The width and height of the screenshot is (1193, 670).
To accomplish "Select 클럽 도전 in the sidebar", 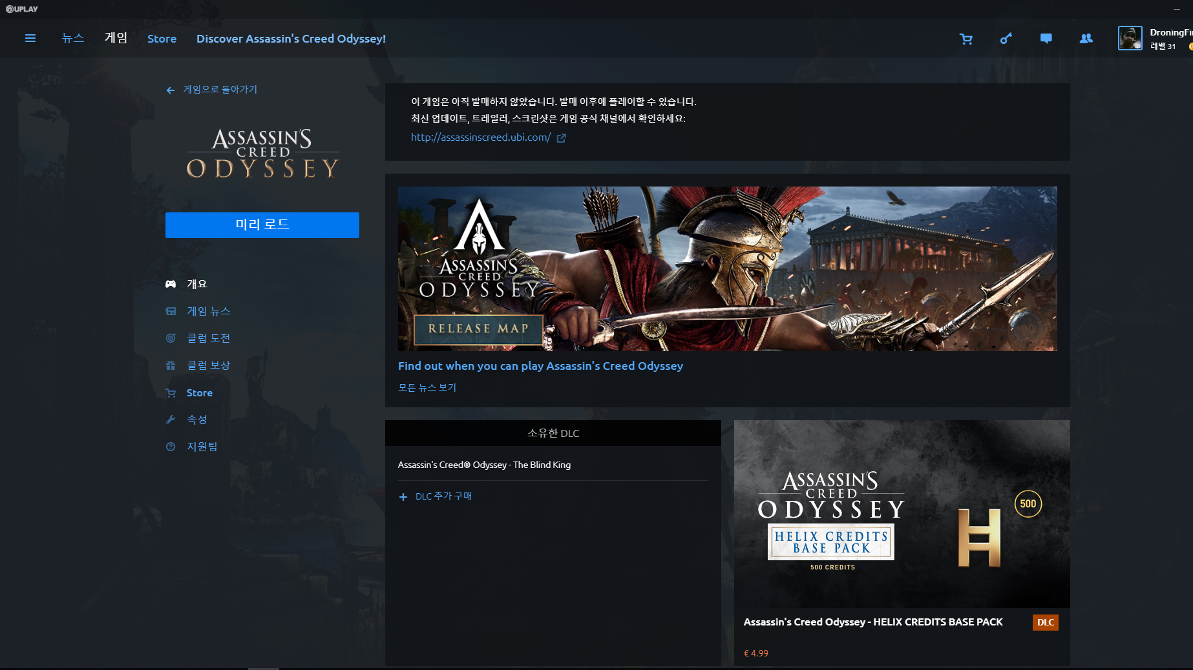I will [x=209, y=338].
